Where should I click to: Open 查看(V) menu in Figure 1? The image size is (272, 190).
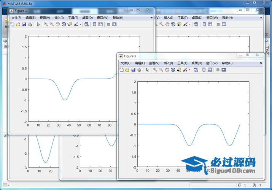[45, 17]
